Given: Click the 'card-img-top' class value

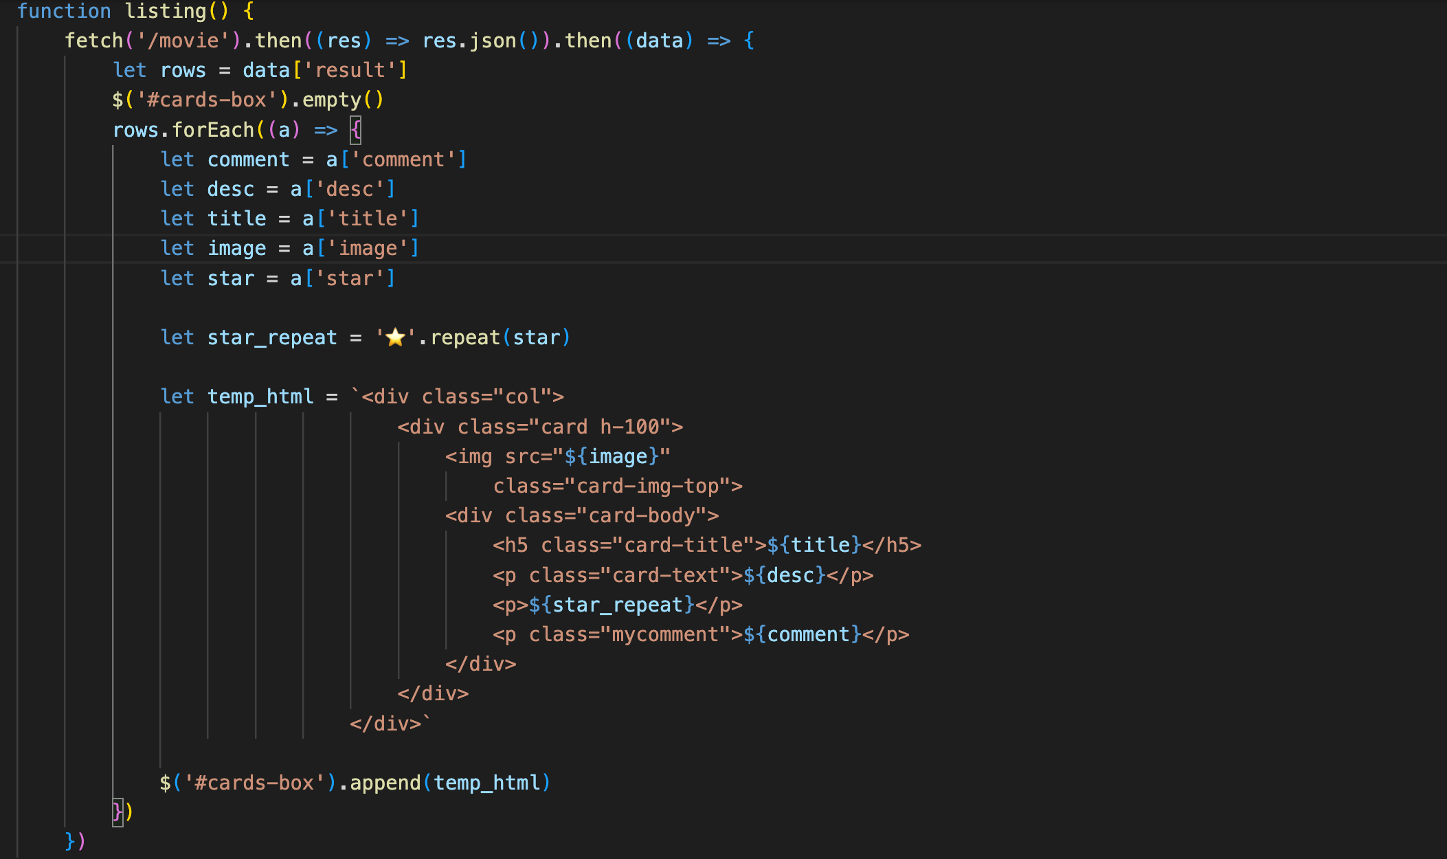Looking at the screenshot, I should [x=647, y=486].
